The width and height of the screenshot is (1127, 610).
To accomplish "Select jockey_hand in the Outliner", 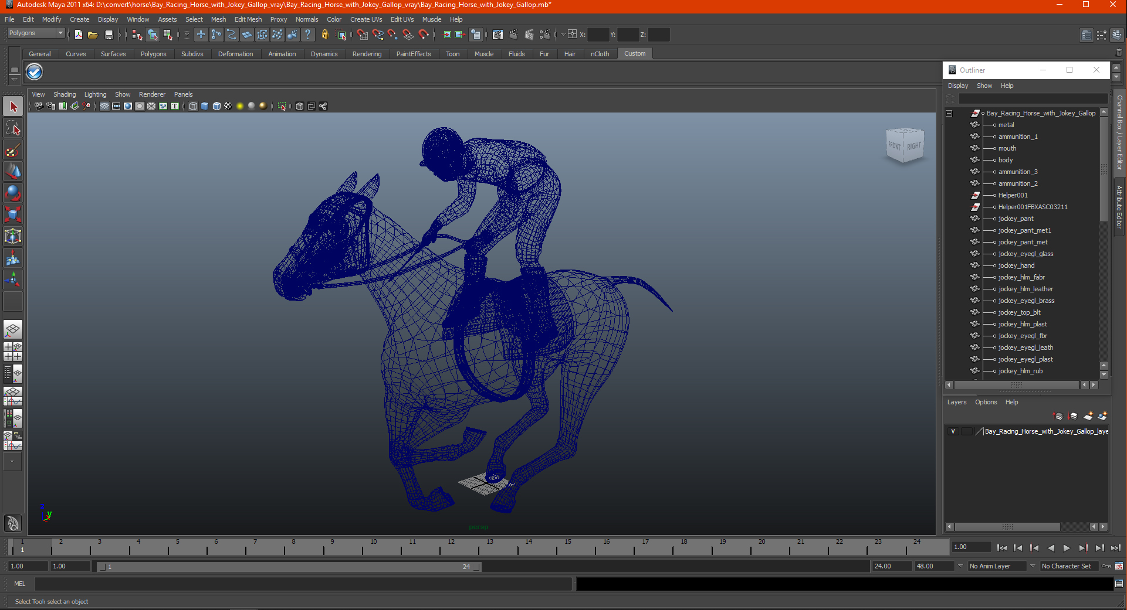I will tap(1016, 265).
